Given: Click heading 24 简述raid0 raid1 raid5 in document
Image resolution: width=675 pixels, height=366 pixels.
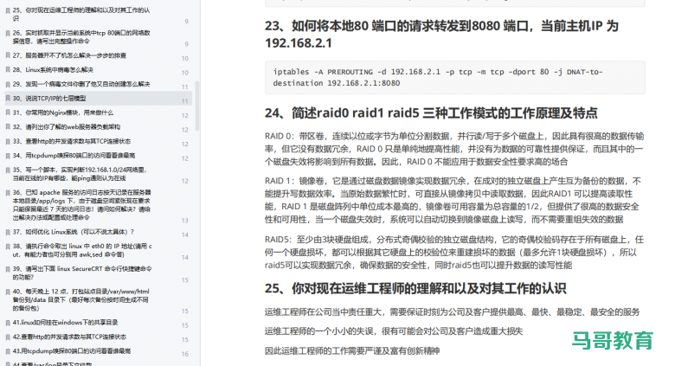Looking at the screenshot, I should tap(431, 112).
